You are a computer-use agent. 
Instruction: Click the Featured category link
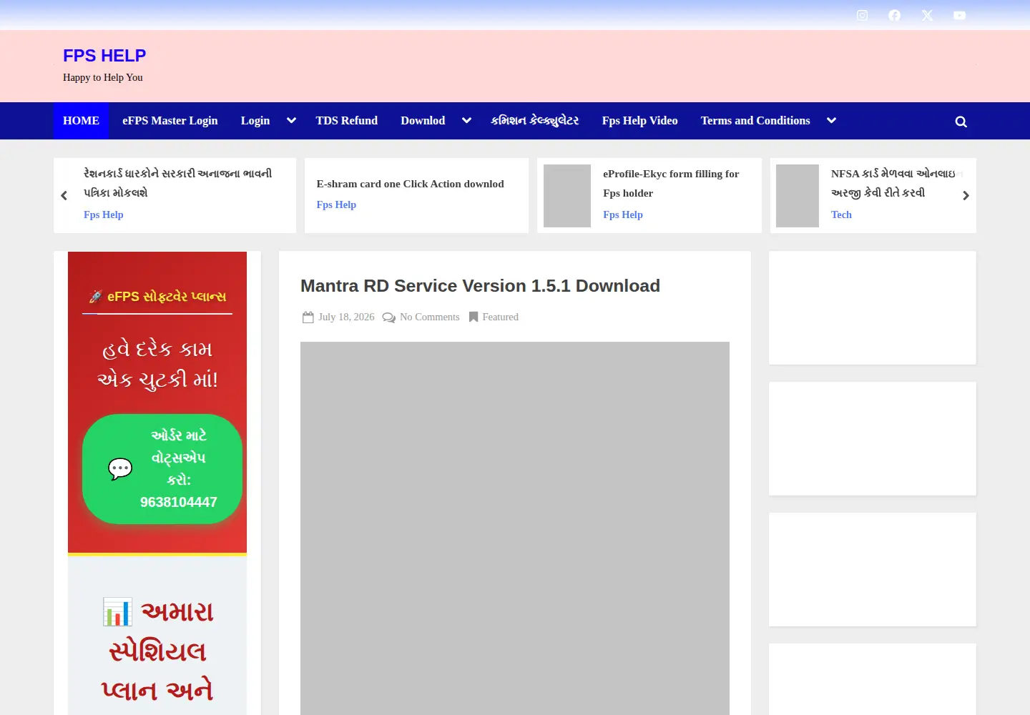(500, 317)
